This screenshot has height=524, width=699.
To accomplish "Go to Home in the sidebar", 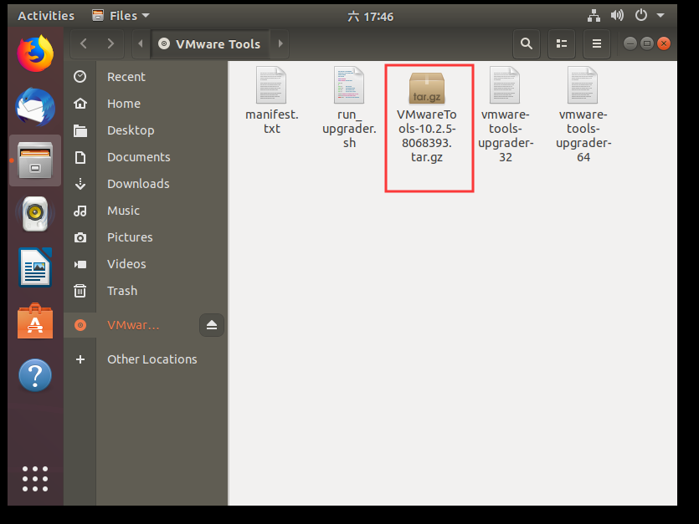I will [146, 104].
